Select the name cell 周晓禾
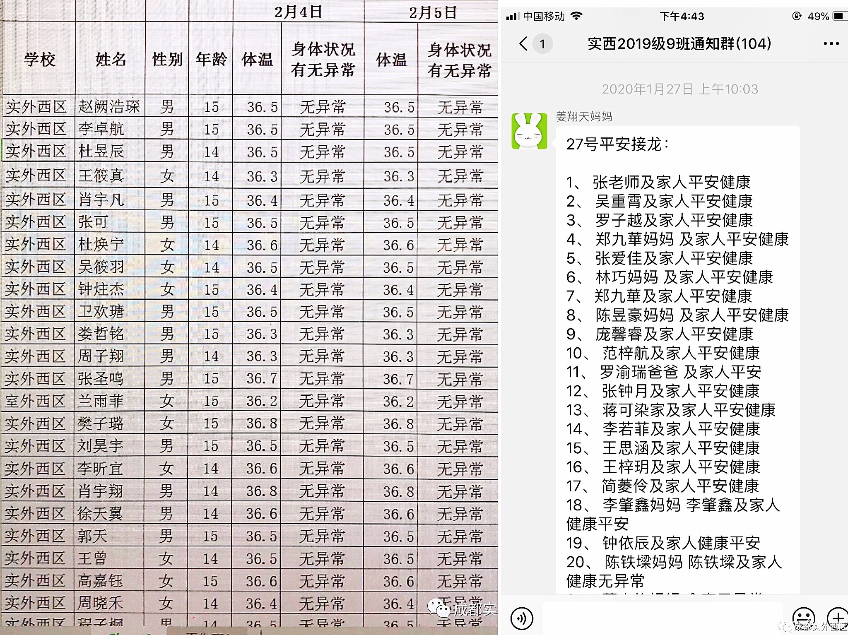 pos(109,603)
